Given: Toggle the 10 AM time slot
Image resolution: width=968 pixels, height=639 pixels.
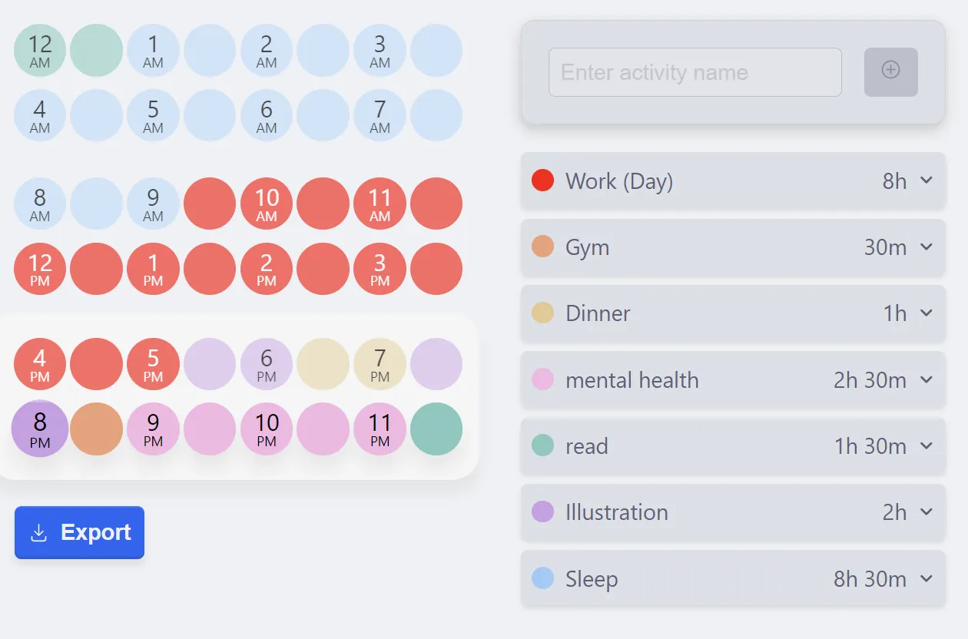Looking at the screenshot, I should tap(267, 204).
